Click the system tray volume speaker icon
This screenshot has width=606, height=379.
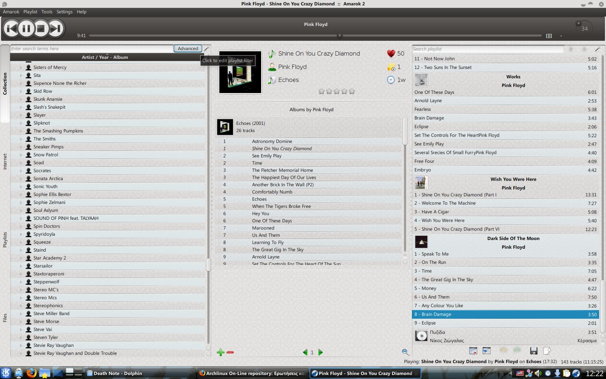pos(538,373)
